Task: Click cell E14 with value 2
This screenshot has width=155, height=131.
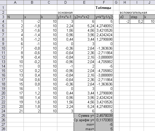Action: coord(84,66)
